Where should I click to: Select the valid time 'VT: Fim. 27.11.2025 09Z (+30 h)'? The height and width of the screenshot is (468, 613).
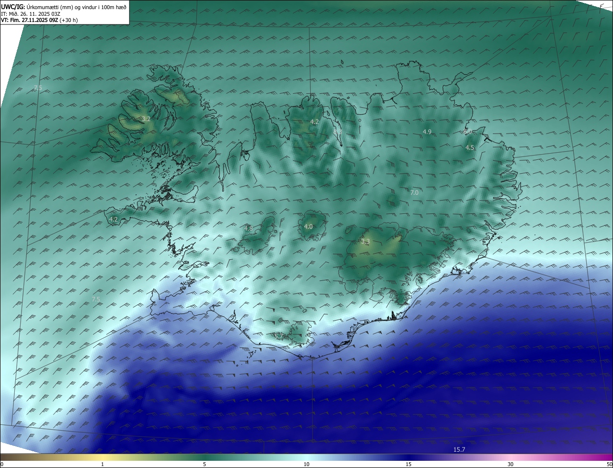[39, 20]
